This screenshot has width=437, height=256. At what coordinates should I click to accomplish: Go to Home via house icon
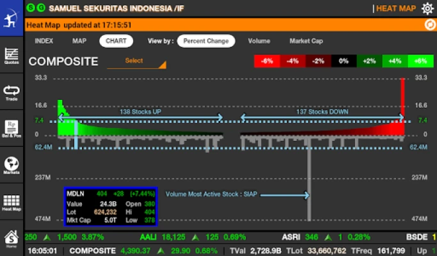[11, 238]
